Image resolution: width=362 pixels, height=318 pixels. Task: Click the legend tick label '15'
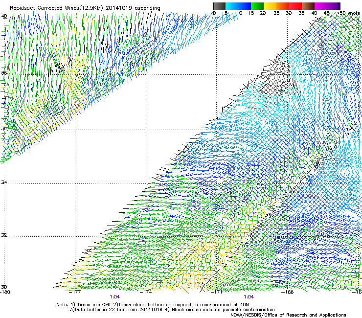pos(251,13)
